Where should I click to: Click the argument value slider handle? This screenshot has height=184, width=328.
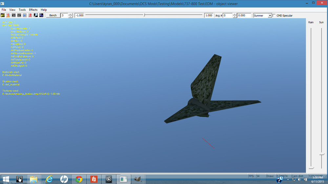tap(144, 15)
